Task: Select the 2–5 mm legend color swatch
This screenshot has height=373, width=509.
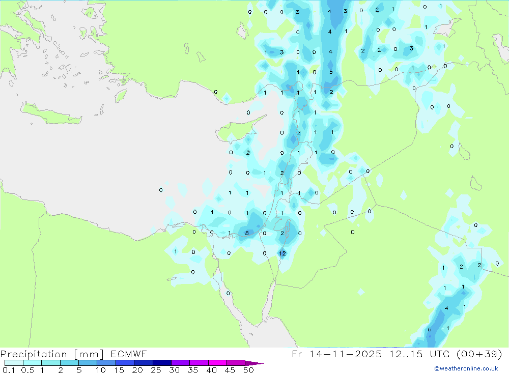Action: click(x=69, y=363)
